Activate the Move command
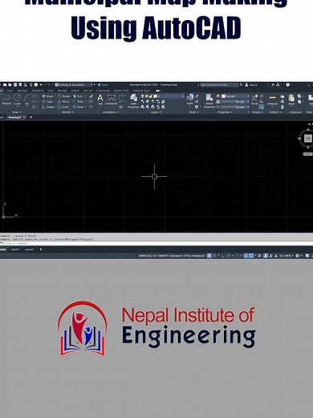Screen dimensions: 313x418 (47, 96)
